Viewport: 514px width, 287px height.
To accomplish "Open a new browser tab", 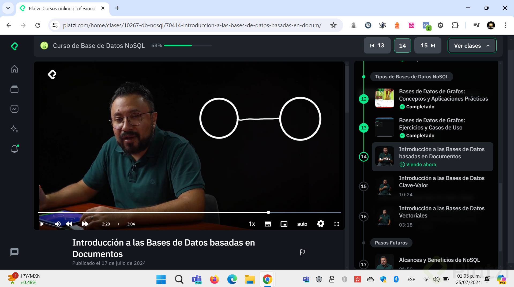I will [117, 8].
